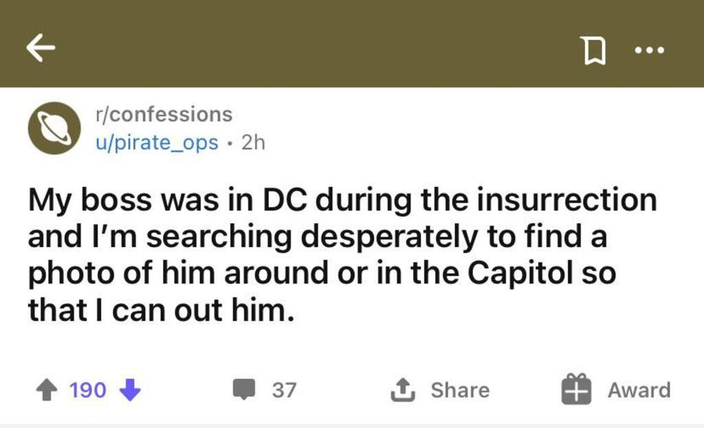The image size is (704, 428).
Task: Click the 2h post timestamp
Action: point(254,143)
